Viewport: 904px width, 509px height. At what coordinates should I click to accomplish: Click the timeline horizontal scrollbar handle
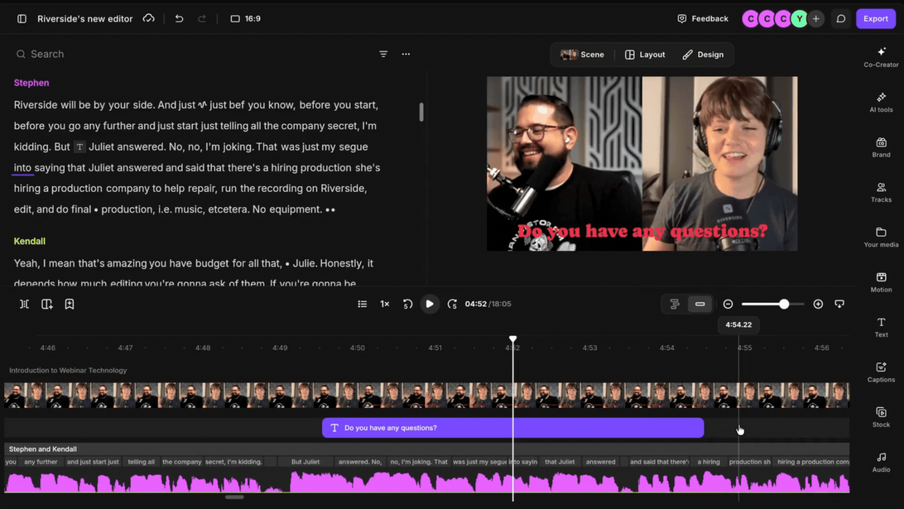coord(234,497)
